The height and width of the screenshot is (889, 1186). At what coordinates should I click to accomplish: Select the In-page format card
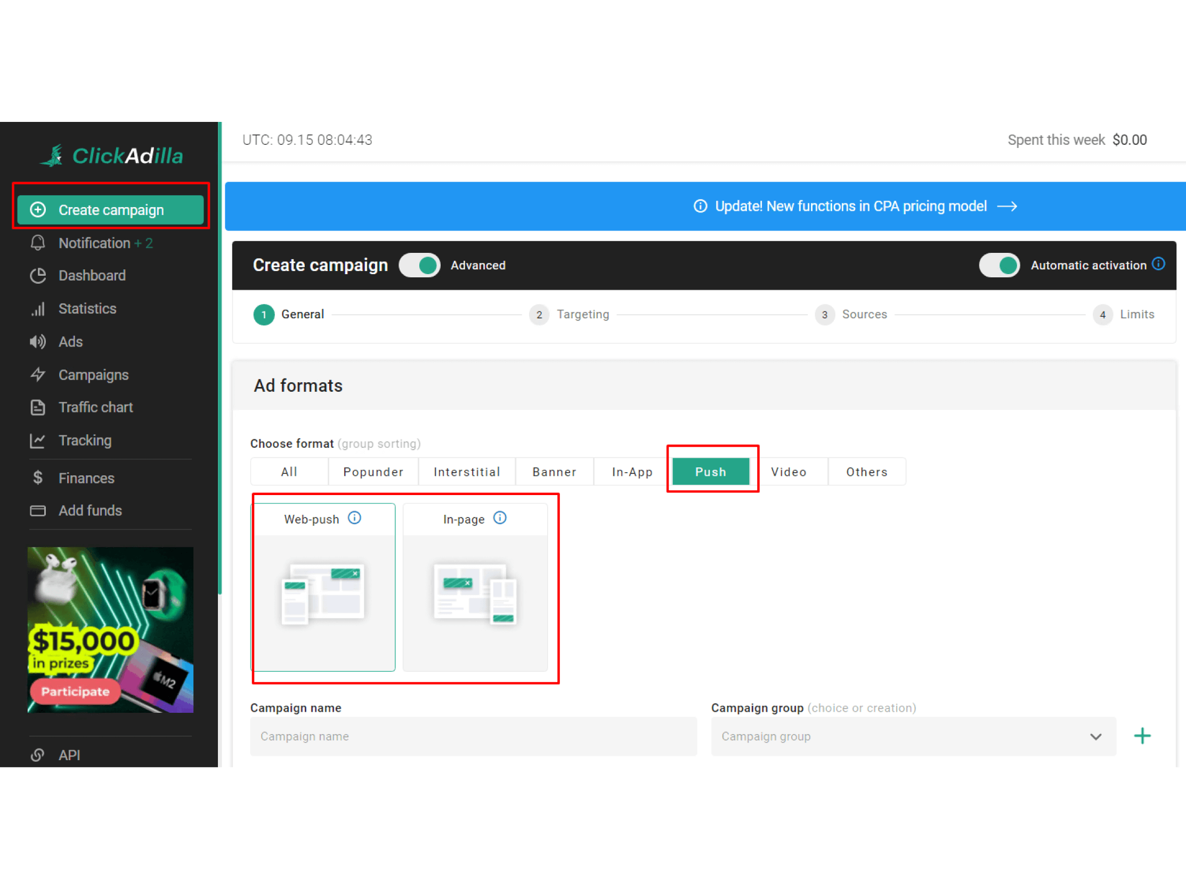[475, 587]
